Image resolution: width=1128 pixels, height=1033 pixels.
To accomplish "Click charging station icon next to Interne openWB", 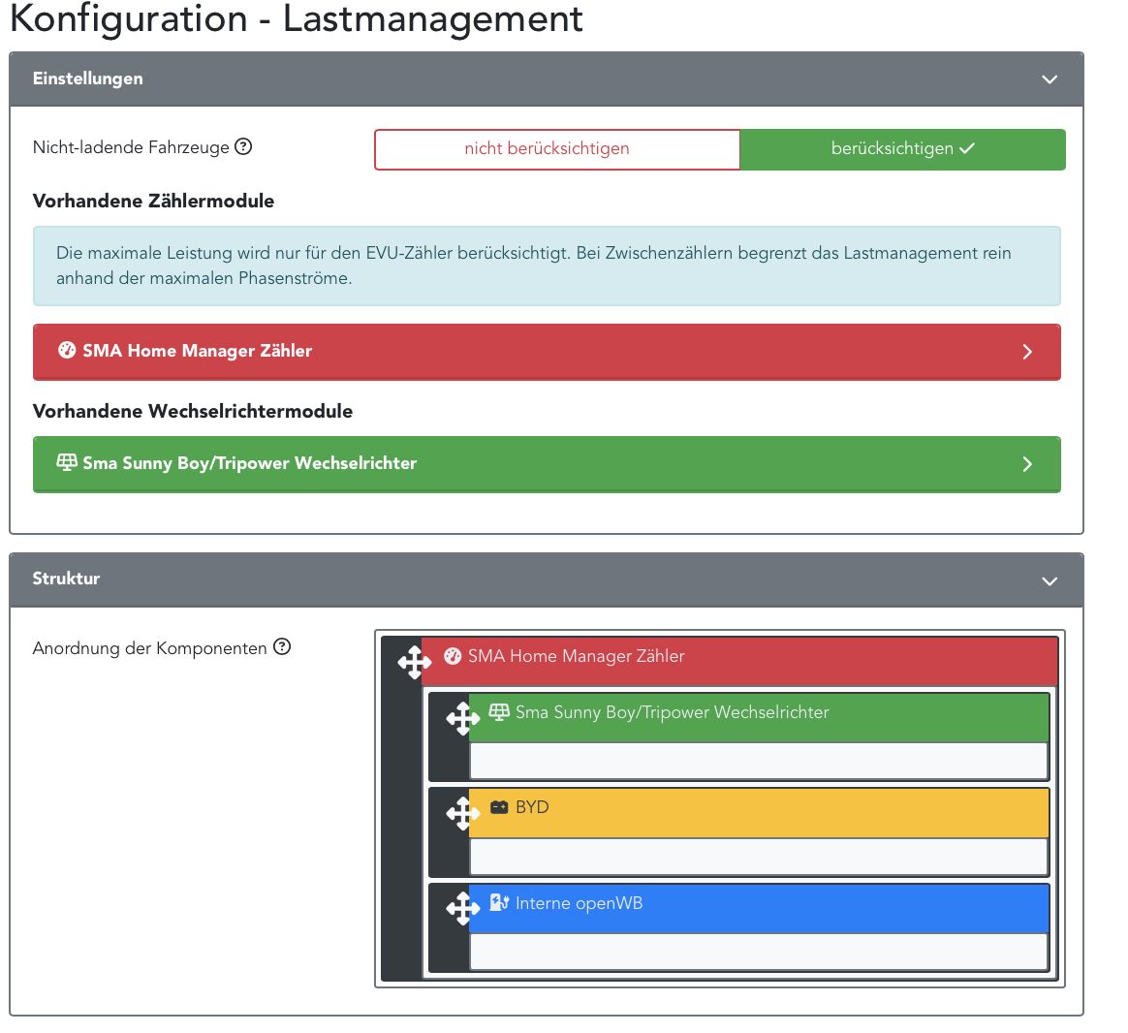I will [499, 902].
